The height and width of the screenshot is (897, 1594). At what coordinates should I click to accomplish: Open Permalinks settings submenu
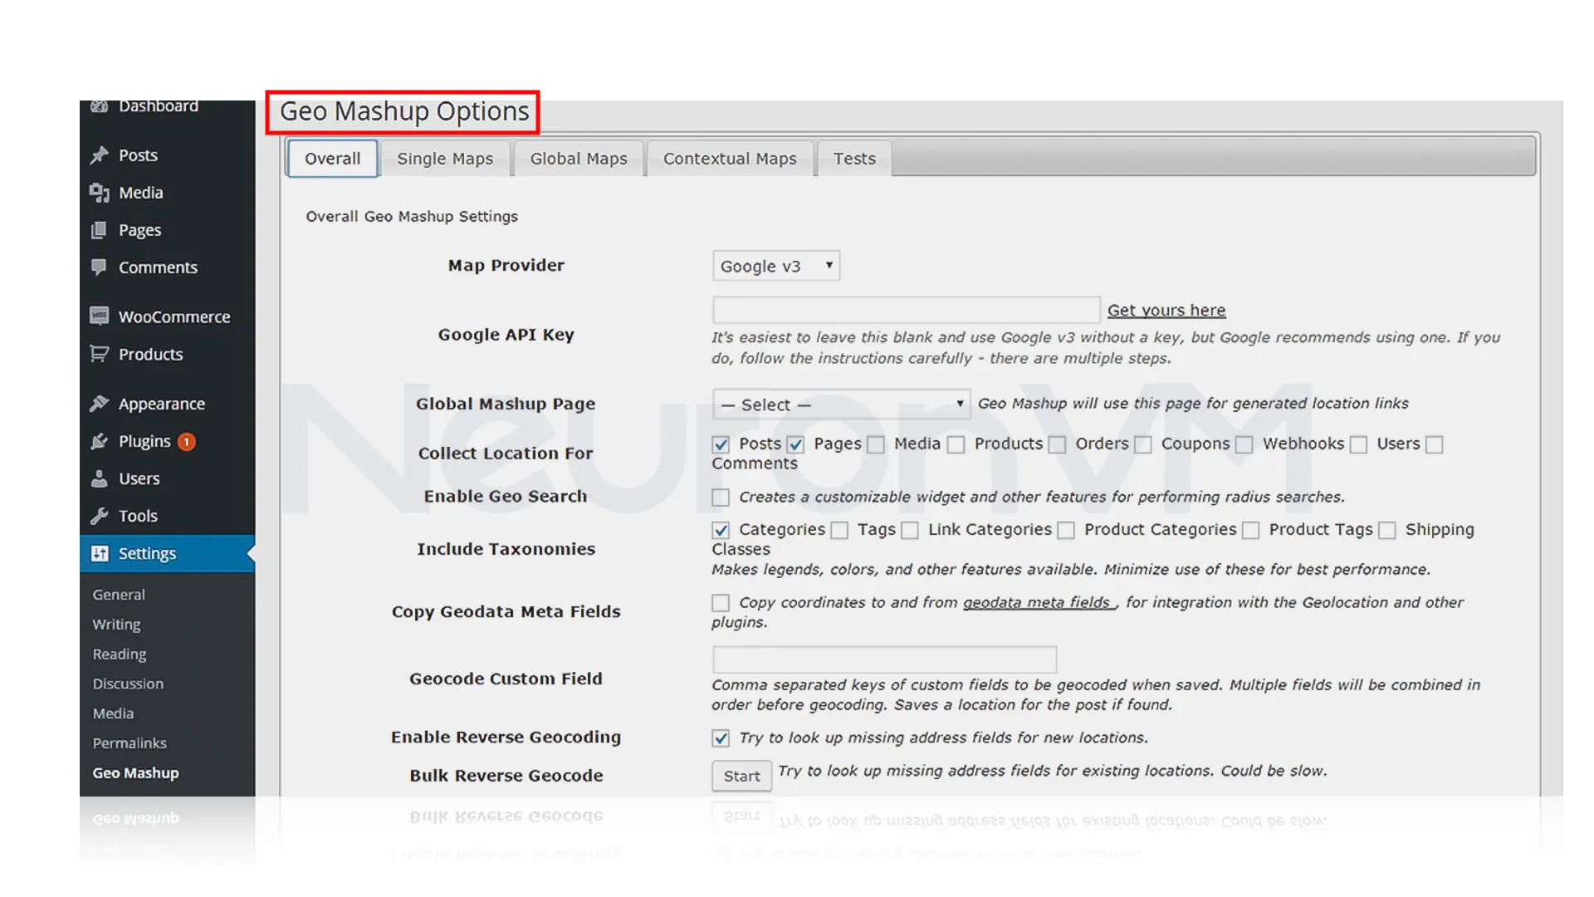(130, 743)
